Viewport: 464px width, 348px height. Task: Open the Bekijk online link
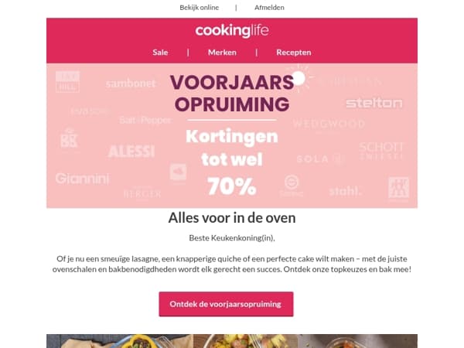(x=200, y=8)
